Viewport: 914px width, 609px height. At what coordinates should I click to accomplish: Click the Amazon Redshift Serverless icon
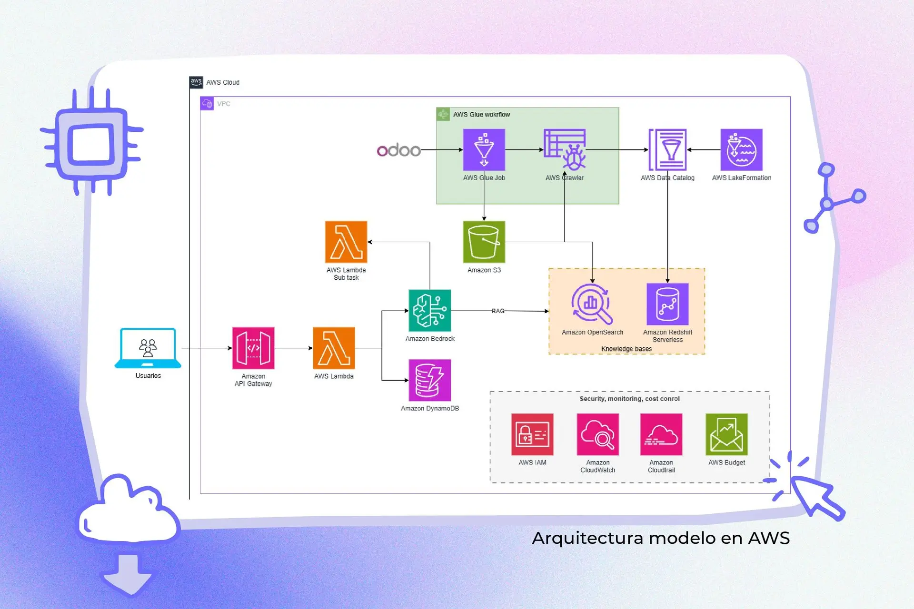[x=667, y=304]
